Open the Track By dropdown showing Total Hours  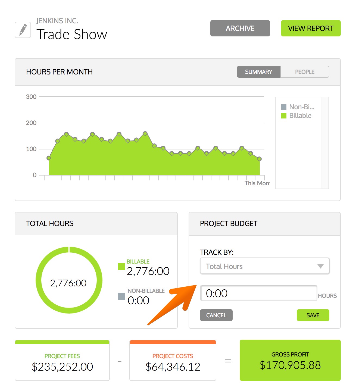coord(265,266)
